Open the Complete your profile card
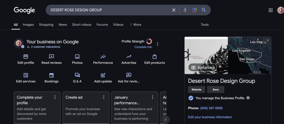 37,108
